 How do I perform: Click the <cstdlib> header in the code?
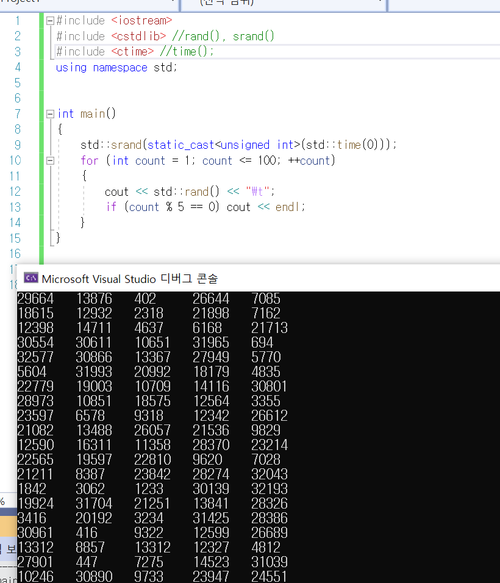(138, 36)
